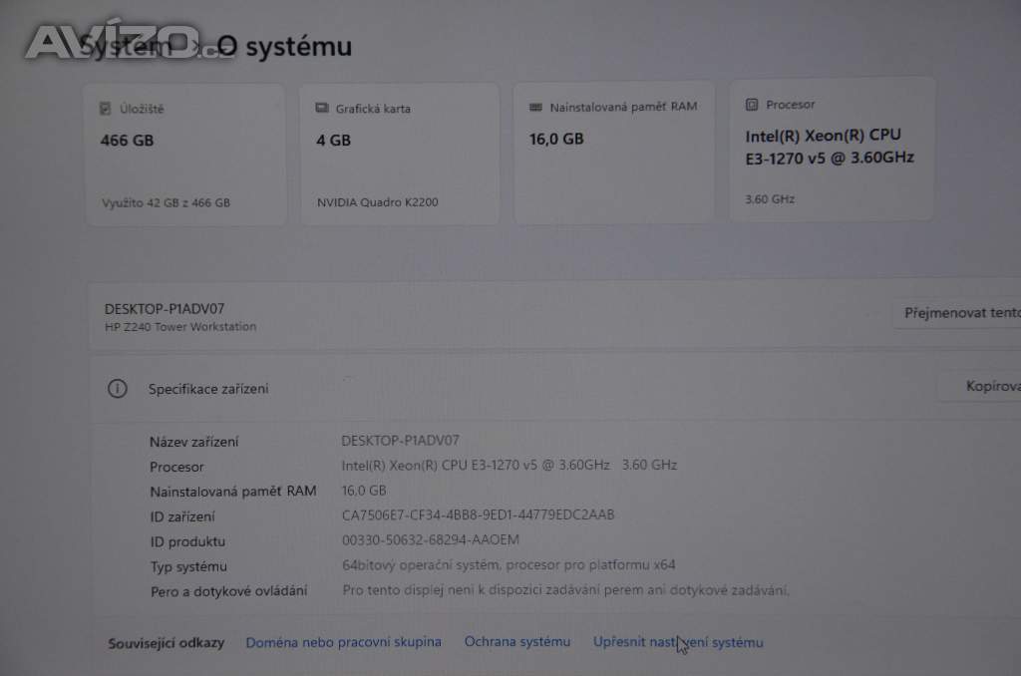1021x676 pixels.
Task: Click the O systému page title
Action: [x=284, y=46]
